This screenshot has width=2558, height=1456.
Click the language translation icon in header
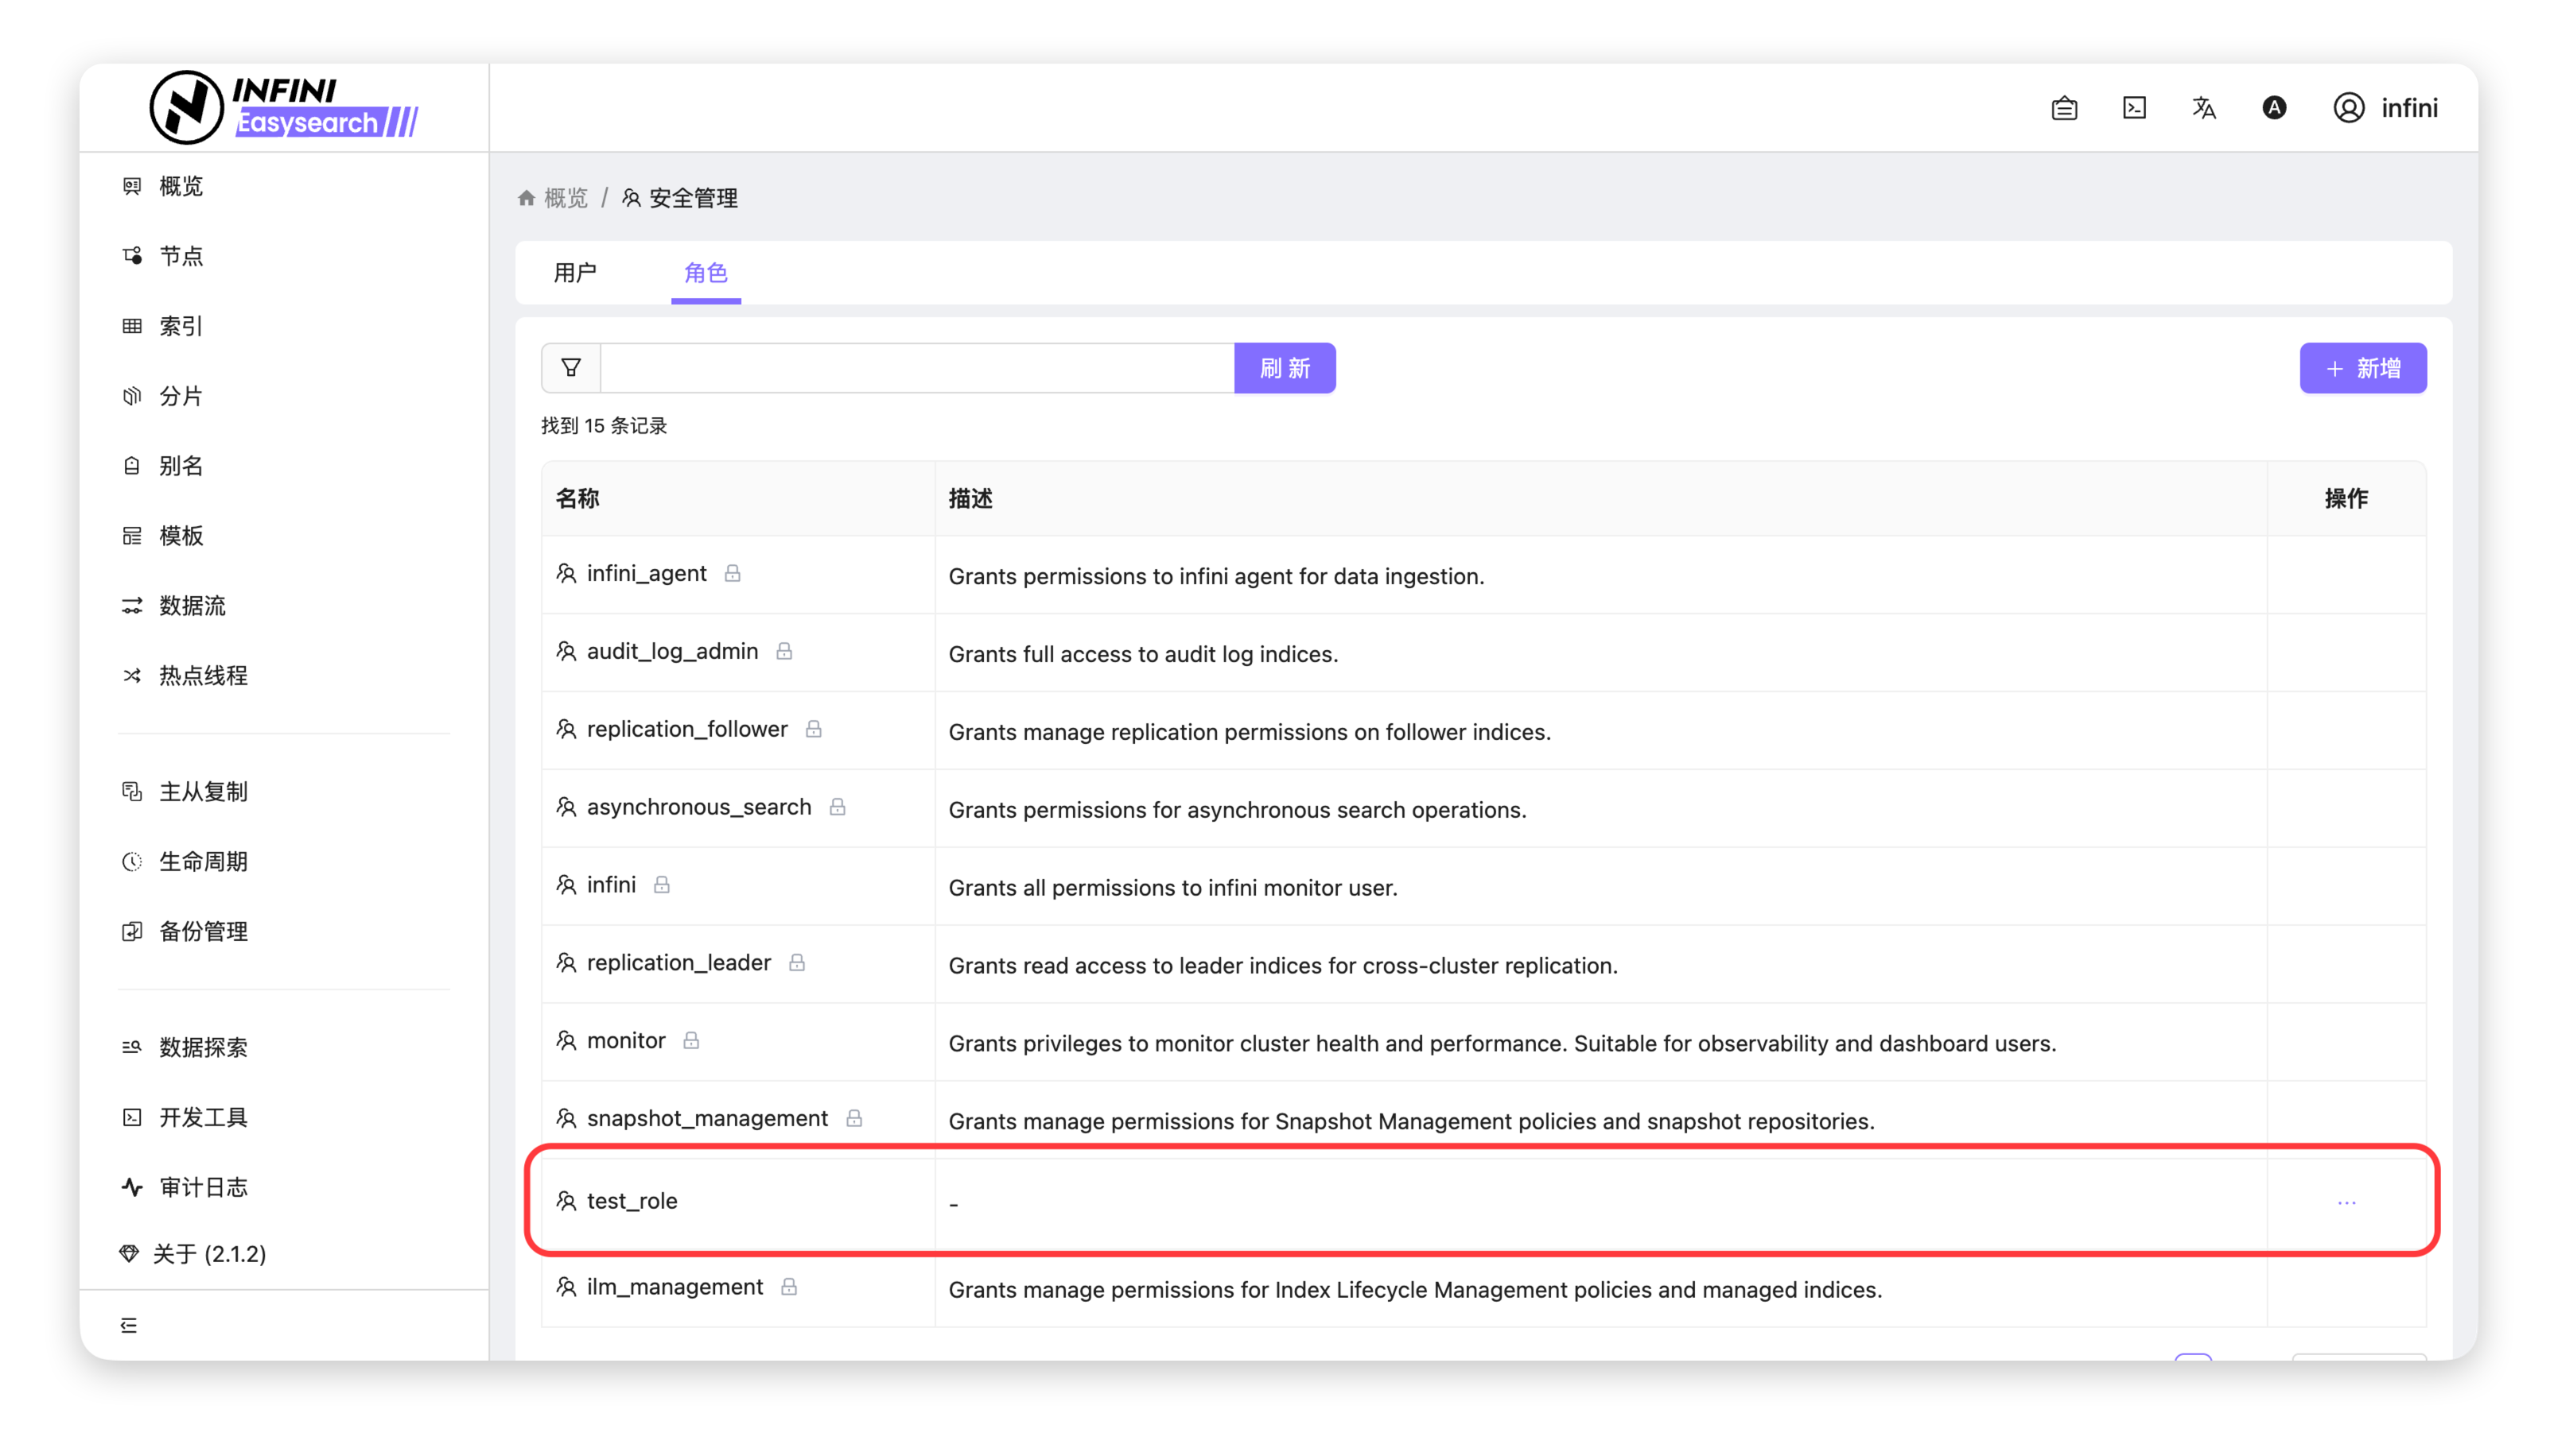point(2204,108)
